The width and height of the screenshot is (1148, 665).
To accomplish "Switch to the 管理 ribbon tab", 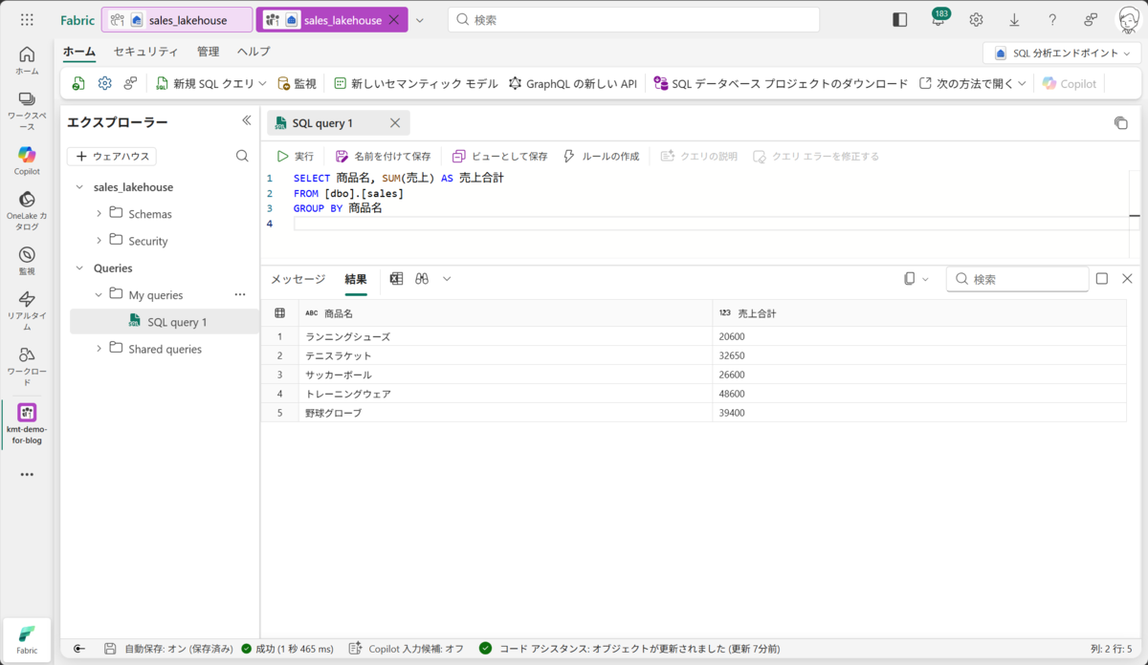I will [x=209, y=52].
